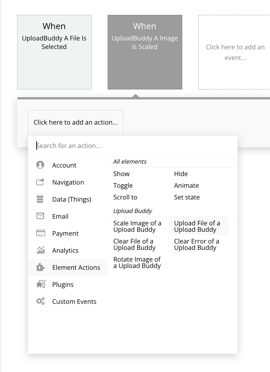Select the File Is Selected event block

tap(54, 52)
